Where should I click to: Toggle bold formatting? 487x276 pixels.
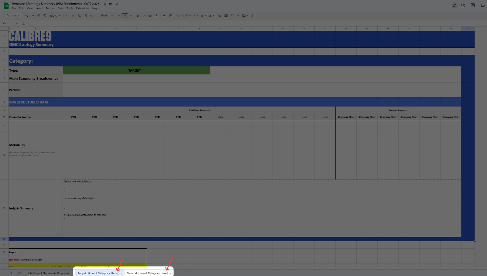[138, 16]
